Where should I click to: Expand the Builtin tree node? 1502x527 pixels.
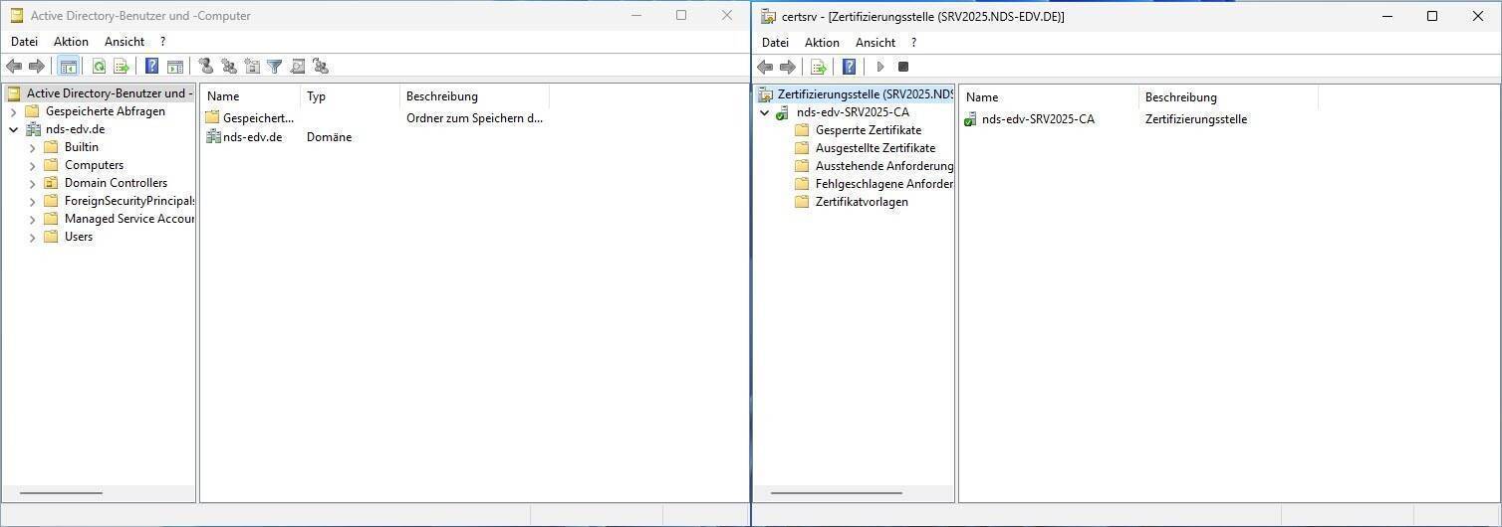coord(32,148)
